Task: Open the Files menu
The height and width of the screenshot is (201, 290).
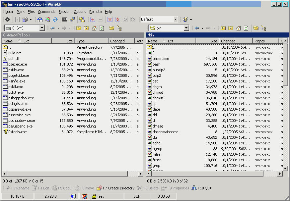Action: click(x=31, y=12)
